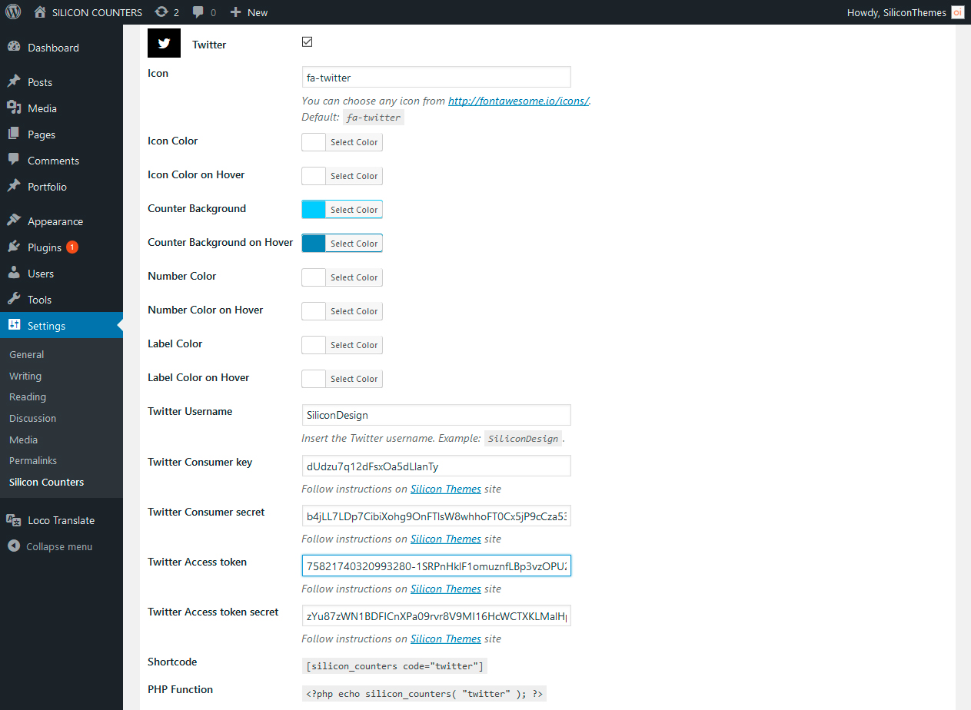Open Select Color for Label Color on Hover
The width and height of the screenshot is (971, 710).
point(354,379)
